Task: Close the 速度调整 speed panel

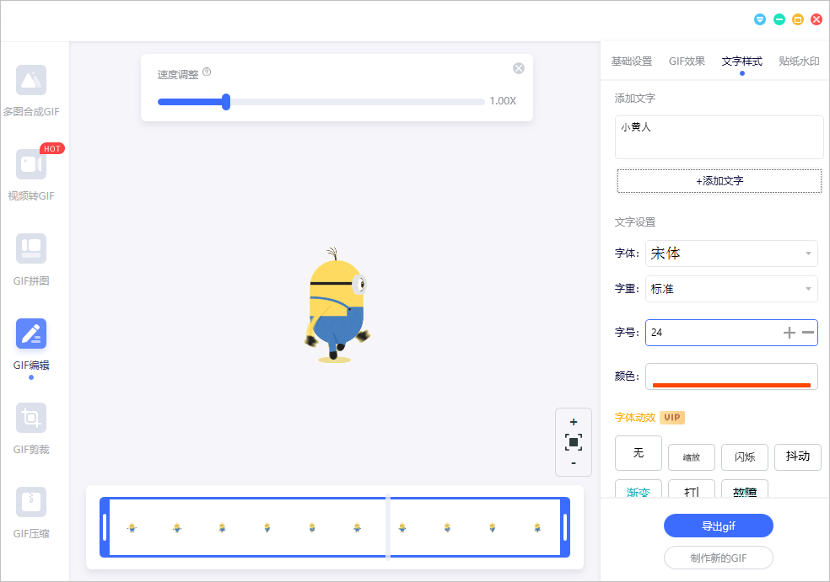Action: tap(519, 68)
